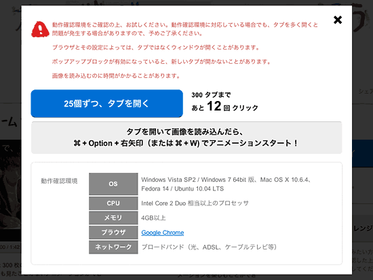
Task: Click the blue 25個ずつ、タブを開く button
Action: 106,104
